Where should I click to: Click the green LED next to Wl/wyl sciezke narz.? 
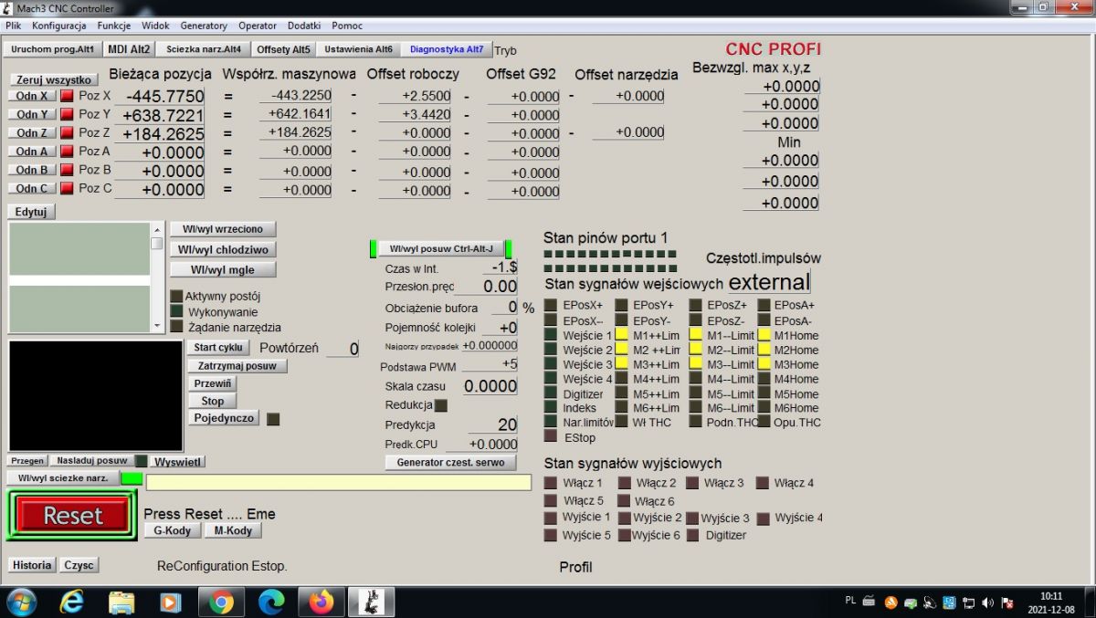tap(132, 477)
